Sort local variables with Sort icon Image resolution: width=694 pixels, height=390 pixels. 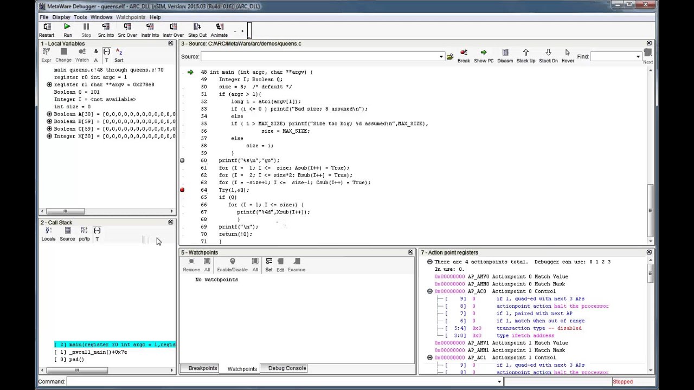click(x=119, y=55)
